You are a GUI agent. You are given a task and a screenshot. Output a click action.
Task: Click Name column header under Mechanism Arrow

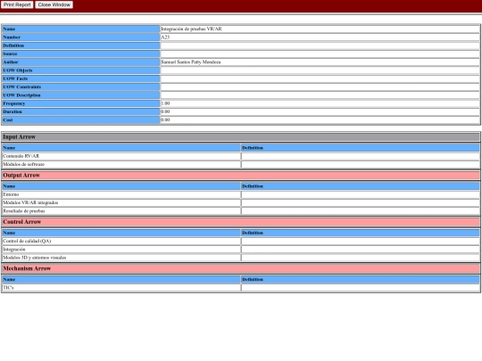[121, 279]
